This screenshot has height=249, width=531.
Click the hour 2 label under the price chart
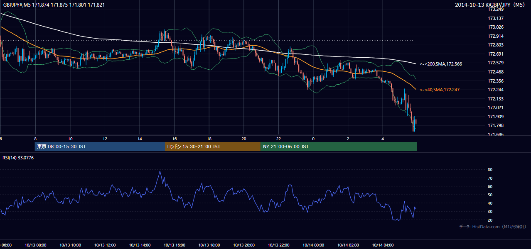pos(348,139)
